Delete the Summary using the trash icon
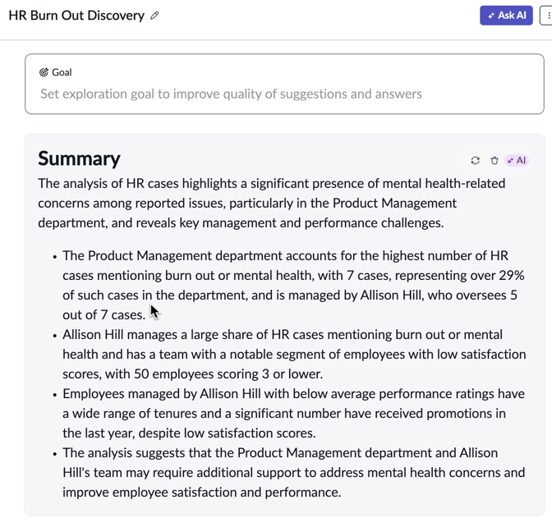The height and width of the screenshot is (522, 552). [x=494, y=160]
